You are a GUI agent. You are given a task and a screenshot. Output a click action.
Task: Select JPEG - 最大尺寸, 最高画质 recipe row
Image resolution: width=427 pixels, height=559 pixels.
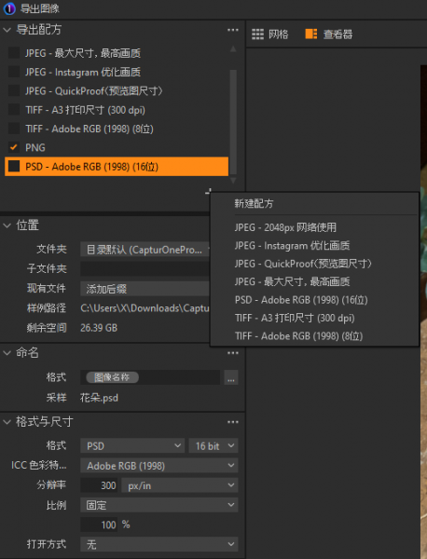click(x=117, y=53)
